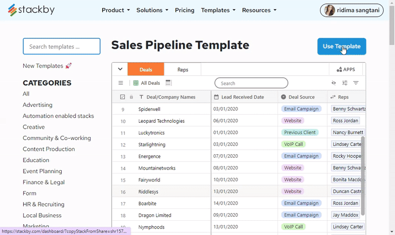Open the hamburger menu beside All Deals
The image size is (395, 235).
pos(120,83)
